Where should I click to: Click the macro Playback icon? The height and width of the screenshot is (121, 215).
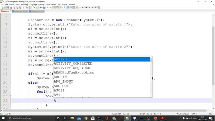click(x=92, y=7)
